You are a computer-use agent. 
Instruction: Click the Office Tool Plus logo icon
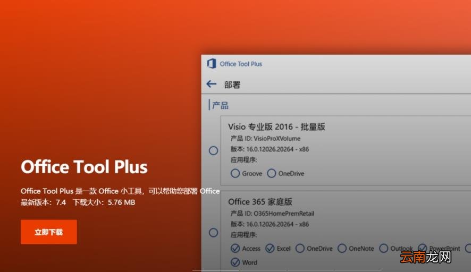pyautogui.click(x=212, y=64)
